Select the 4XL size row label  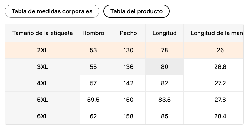click(x=43, y=83)
